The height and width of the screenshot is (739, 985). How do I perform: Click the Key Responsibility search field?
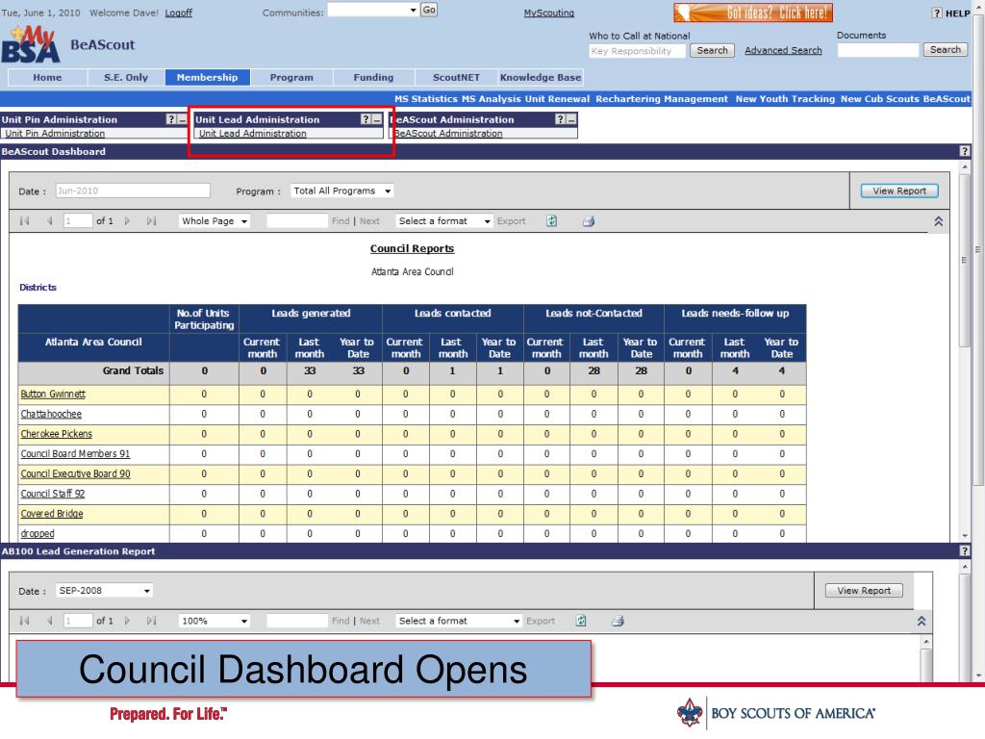click(x=637, y=51)
